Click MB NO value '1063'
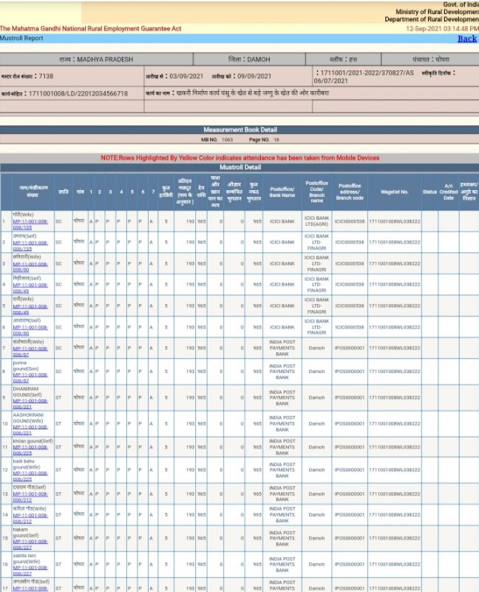This screenshot has width=479, height=592. point(227,140)
